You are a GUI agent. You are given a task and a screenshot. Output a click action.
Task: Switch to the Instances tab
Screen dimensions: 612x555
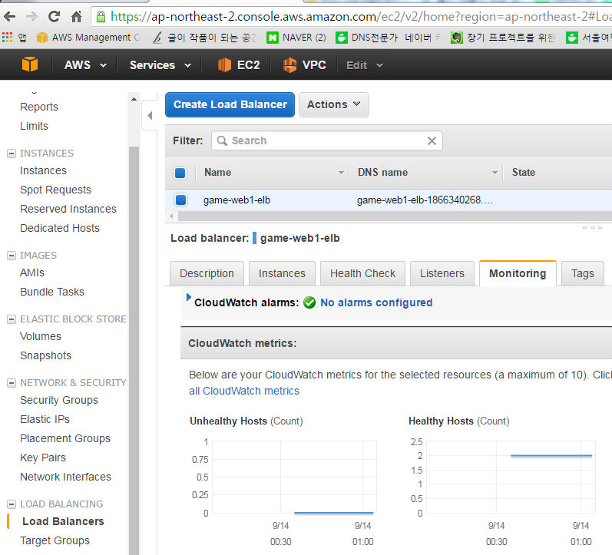coord(282,273)
